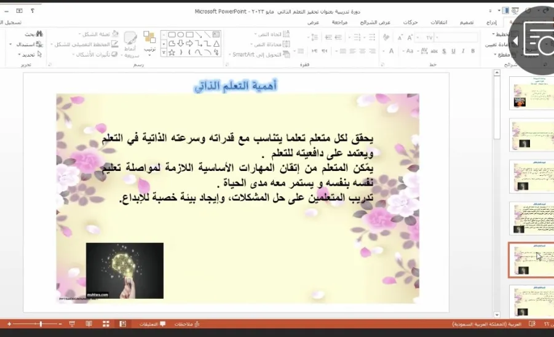The height and width of the screenshot is (337, 554).
Task: Click the font name input box
Action: coord(457,38)
